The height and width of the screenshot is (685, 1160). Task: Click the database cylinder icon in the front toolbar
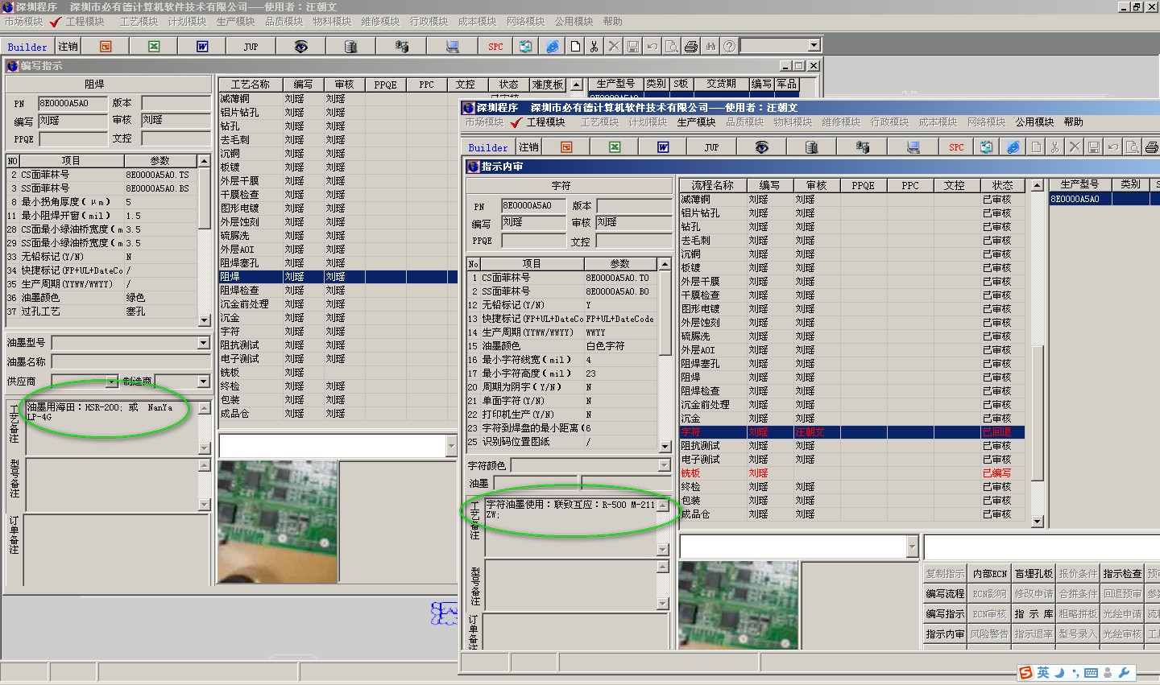tap(811, 147)
